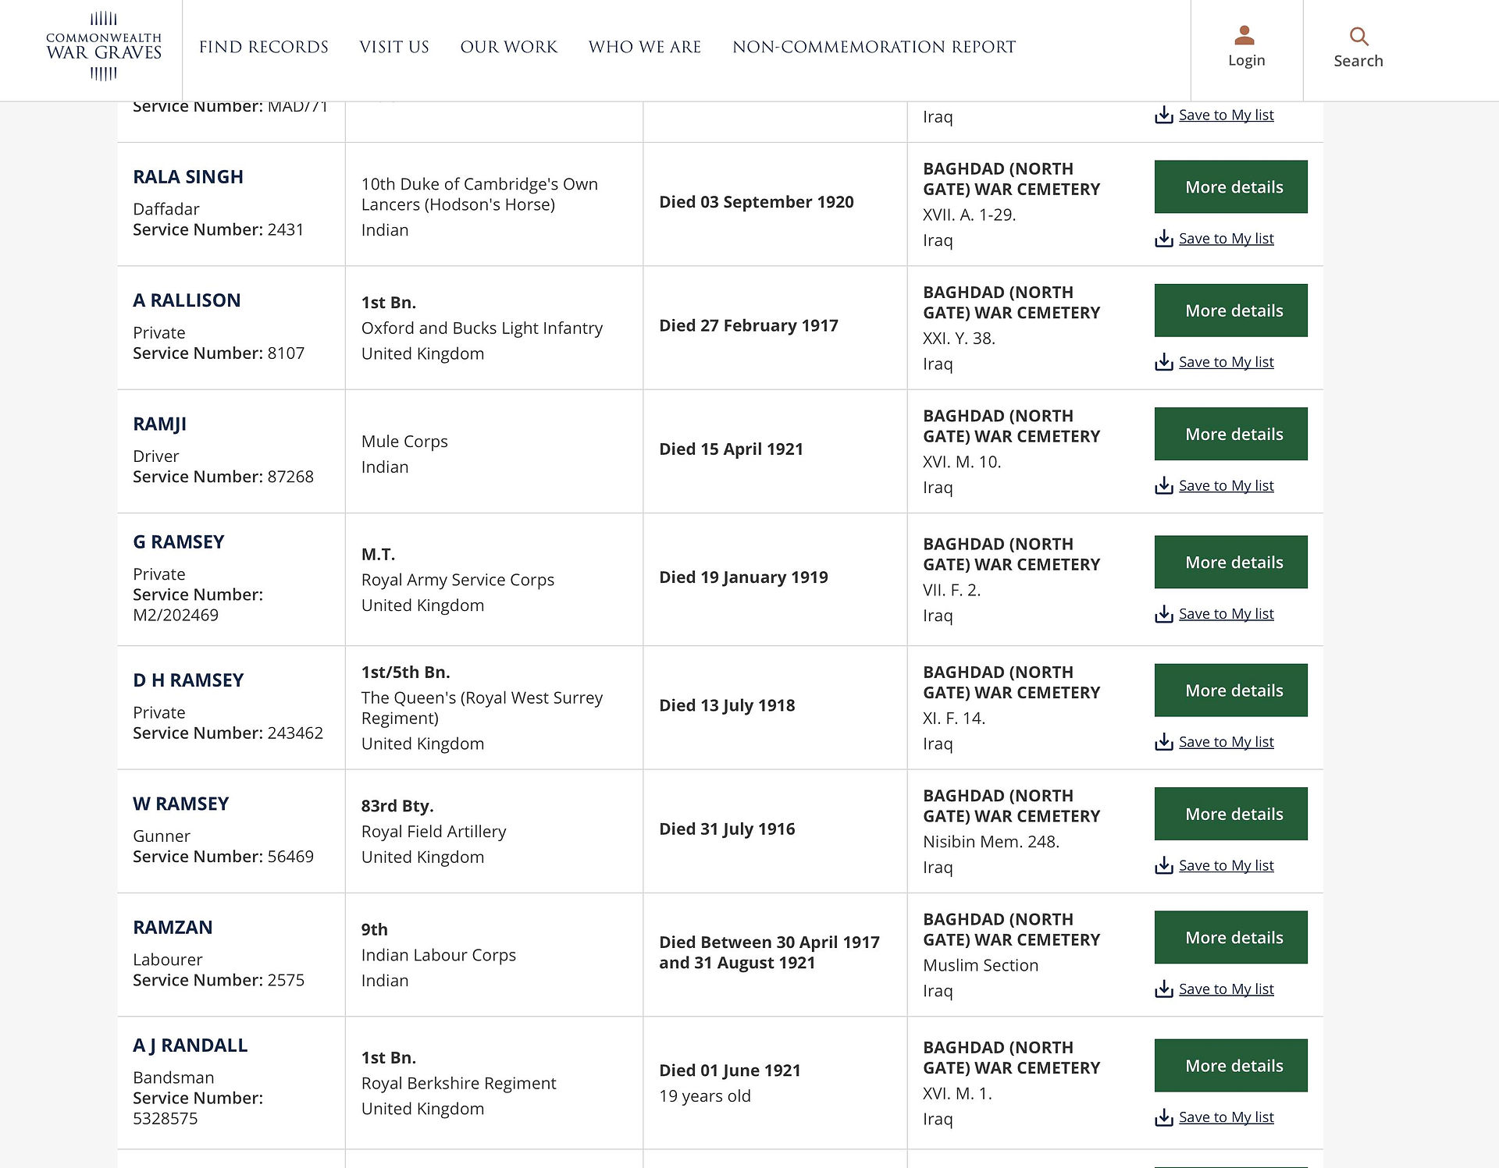Open Who We Are menu
The height and width of the screenshot is (1168, 1499).
pyautogui.click(x=645, y=47)
